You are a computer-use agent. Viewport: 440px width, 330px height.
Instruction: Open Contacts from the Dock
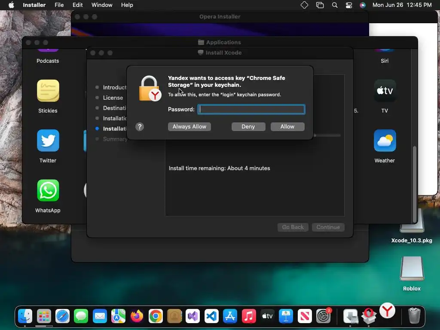tap(174, 317)
